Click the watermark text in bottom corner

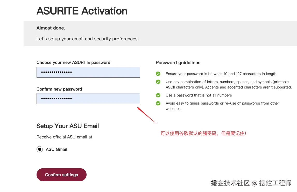(251, 183)
